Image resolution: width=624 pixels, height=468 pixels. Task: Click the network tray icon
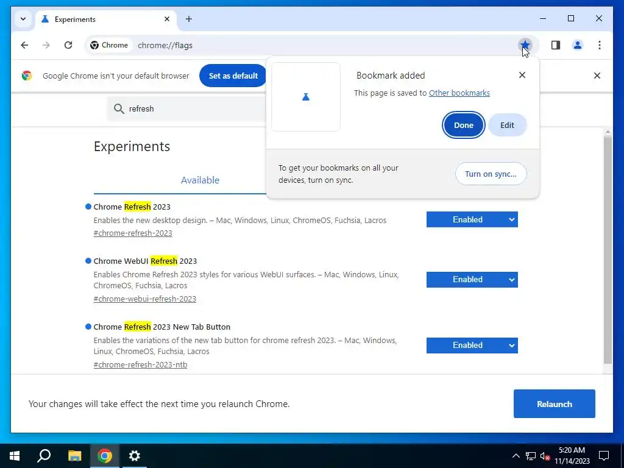coord(531,456)
